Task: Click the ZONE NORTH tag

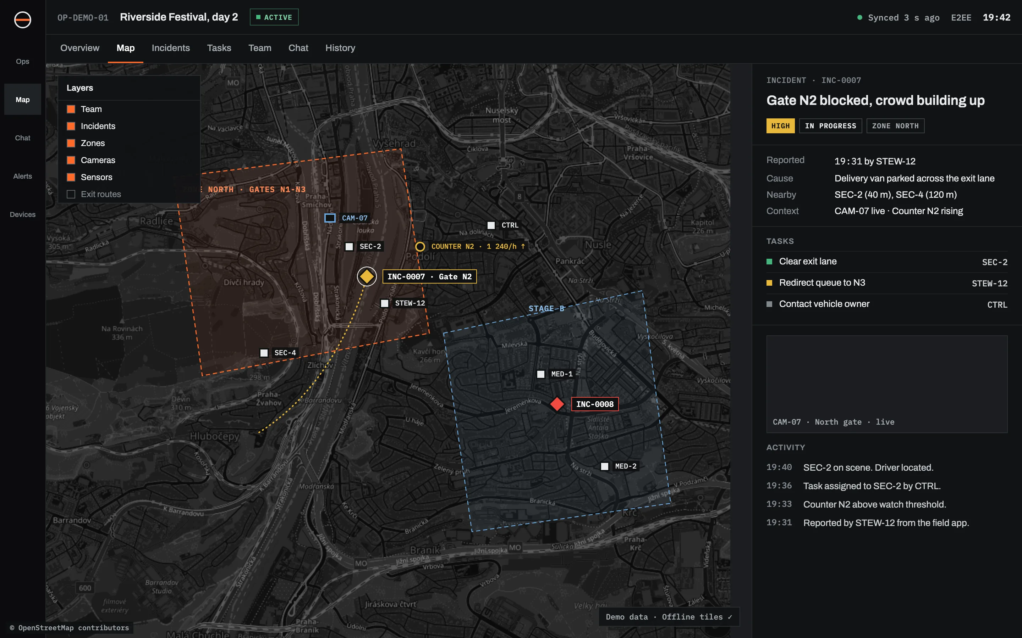Action: 895,126
